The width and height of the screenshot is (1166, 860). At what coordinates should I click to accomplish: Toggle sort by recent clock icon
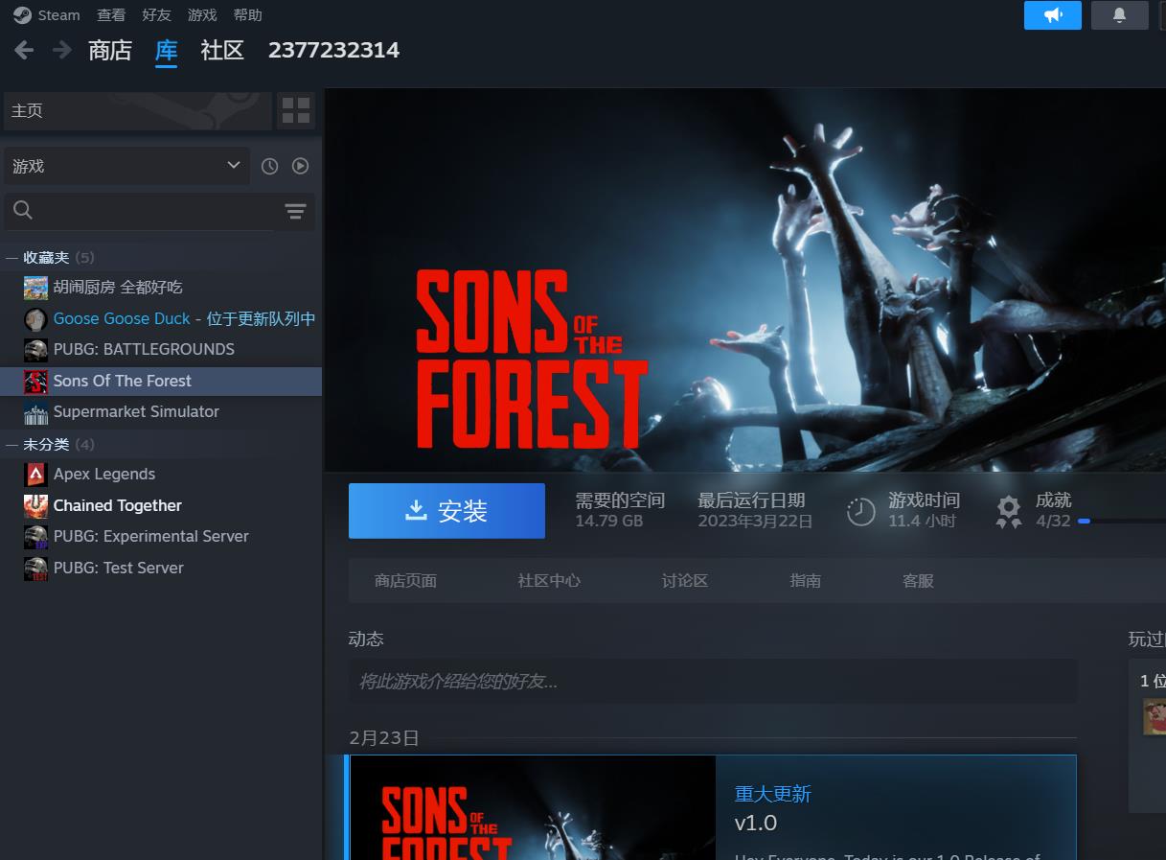tap(270, 166)
